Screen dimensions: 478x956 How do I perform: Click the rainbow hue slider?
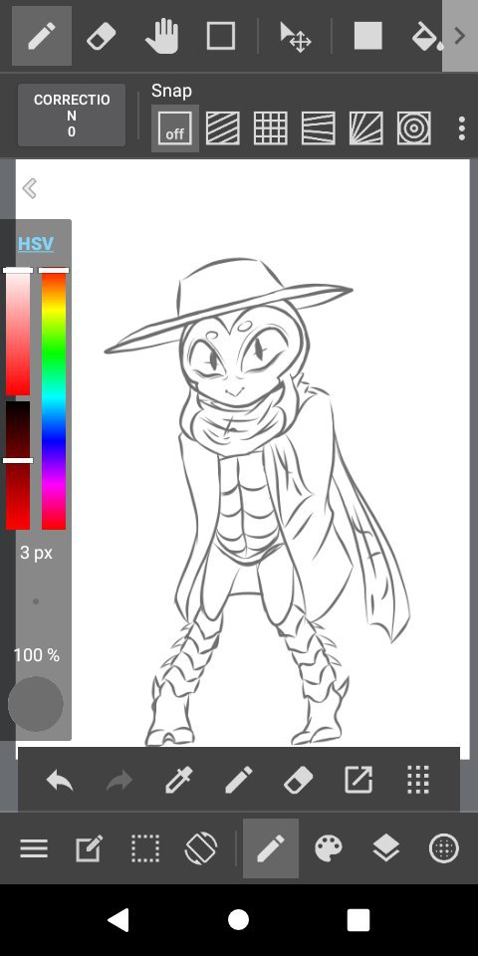54,399
